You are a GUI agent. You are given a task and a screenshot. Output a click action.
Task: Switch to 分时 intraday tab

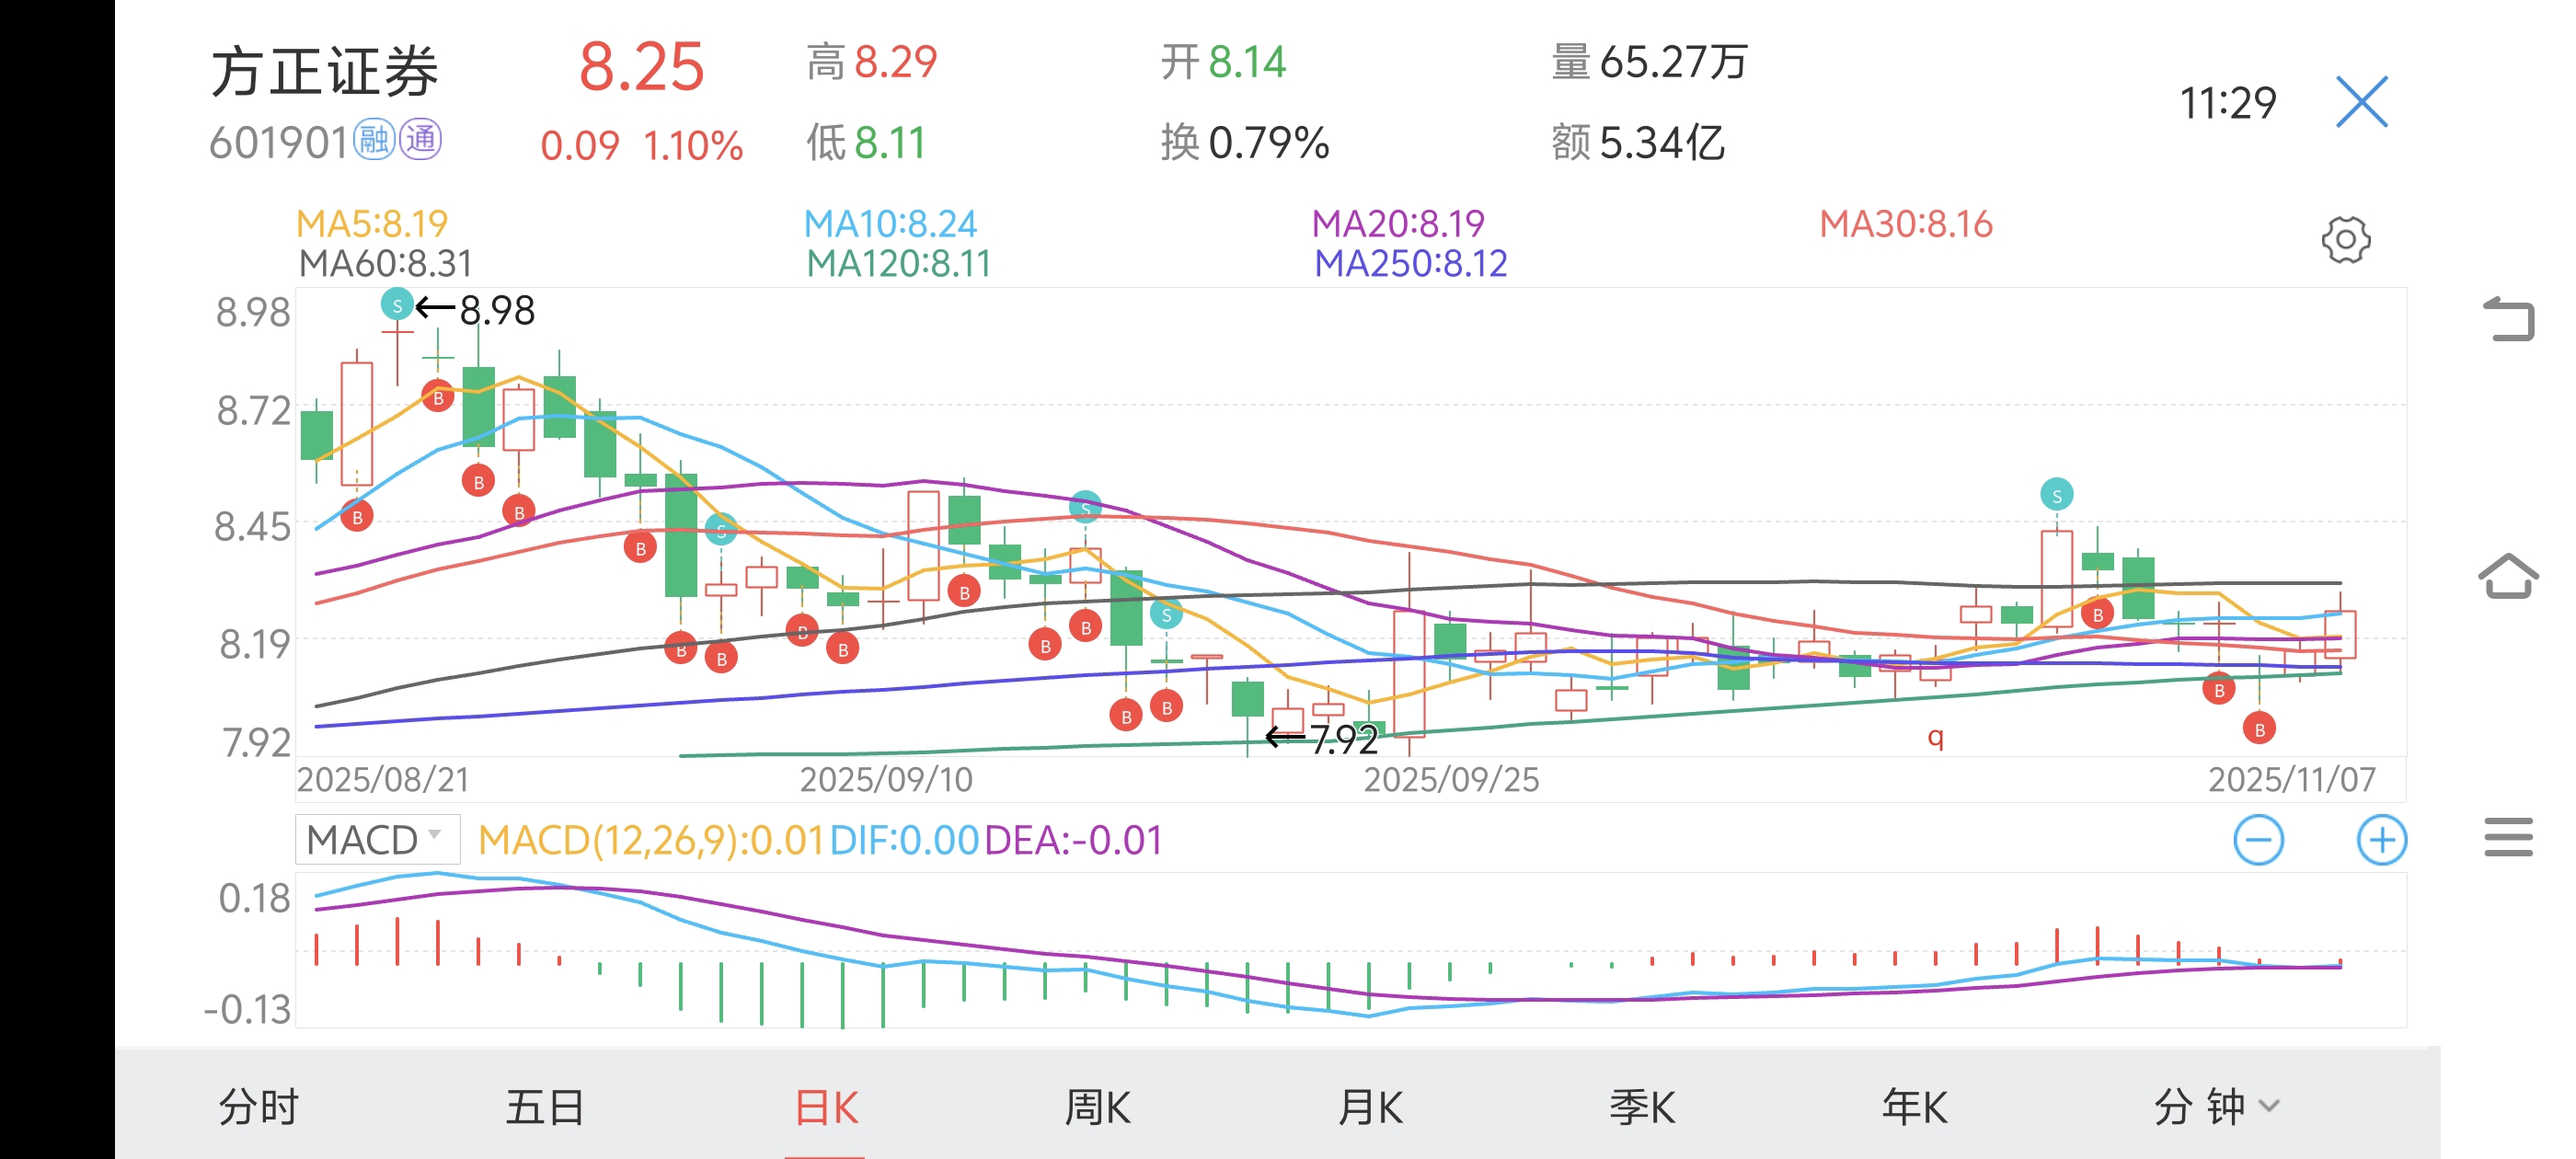click(258, 1107)
